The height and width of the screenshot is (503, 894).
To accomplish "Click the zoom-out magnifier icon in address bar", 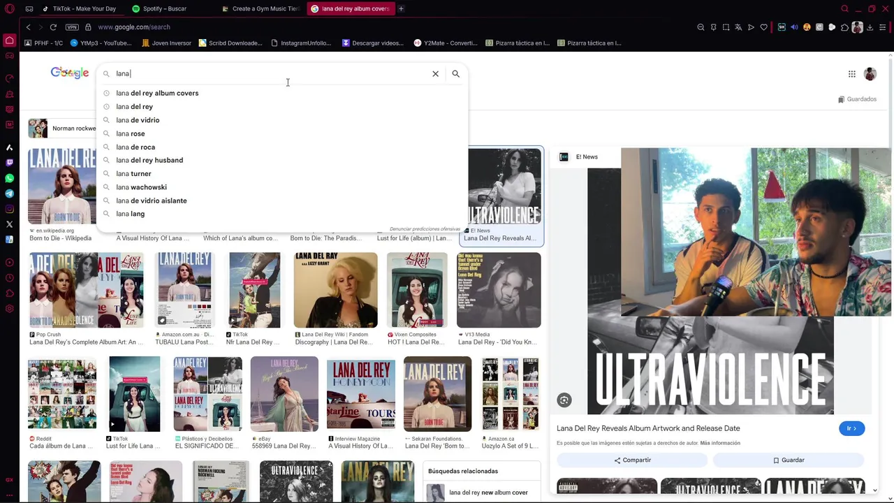I will point(701,27).
